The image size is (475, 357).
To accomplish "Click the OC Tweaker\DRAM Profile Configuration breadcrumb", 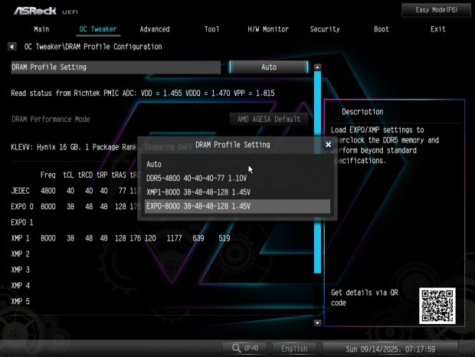I will [x=93, y=47].
